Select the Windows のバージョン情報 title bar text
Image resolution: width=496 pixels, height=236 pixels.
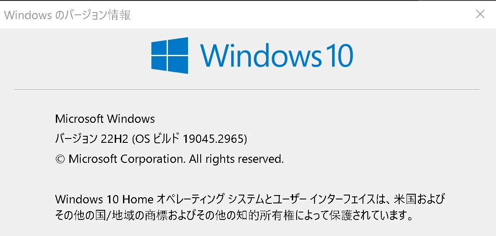coord(67,15)
